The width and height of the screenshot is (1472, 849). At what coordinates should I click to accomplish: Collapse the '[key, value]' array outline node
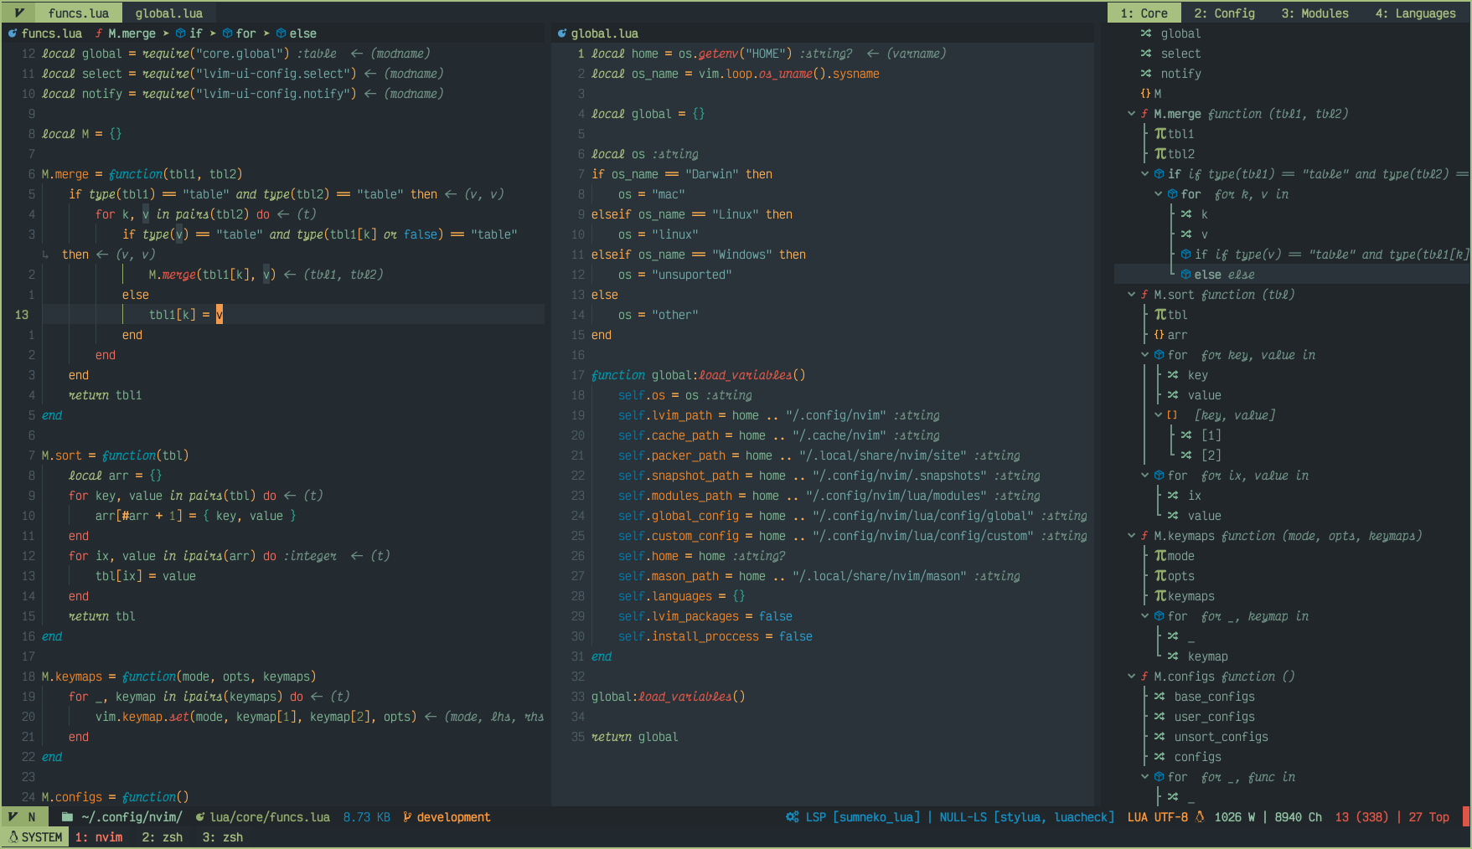pyautogui.click(x=1159, y=415)
